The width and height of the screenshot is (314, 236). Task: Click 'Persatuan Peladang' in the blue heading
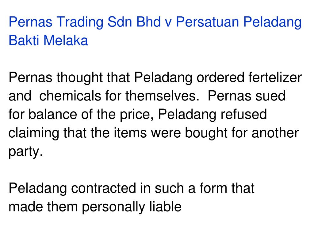[x=239, y=22]
